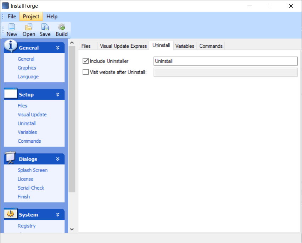This screenshot has width=302, height=243.
Task: Close the InstallForge window
Action: tap(291, 6)
